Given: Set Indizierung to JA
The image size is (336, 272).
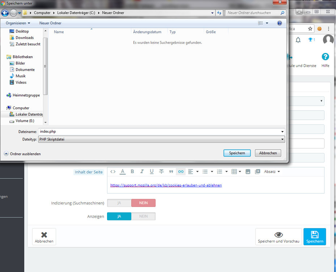Looking at the screenshot, I should click(x=119, y=203).
